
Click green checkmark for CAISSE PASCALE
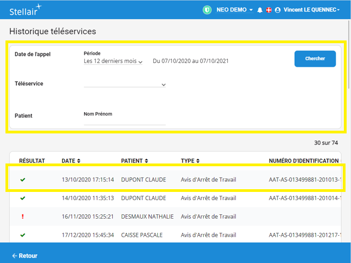22,235
